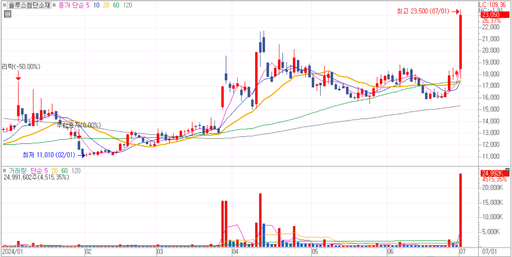Click the 4515.35% volume change label
Screen dimensions: 512x257
click(x=494, y=179)
